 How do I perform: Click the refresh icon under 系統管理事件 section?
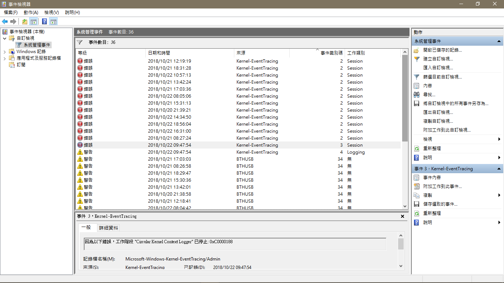pyautogui.click(x=417, y=149)
